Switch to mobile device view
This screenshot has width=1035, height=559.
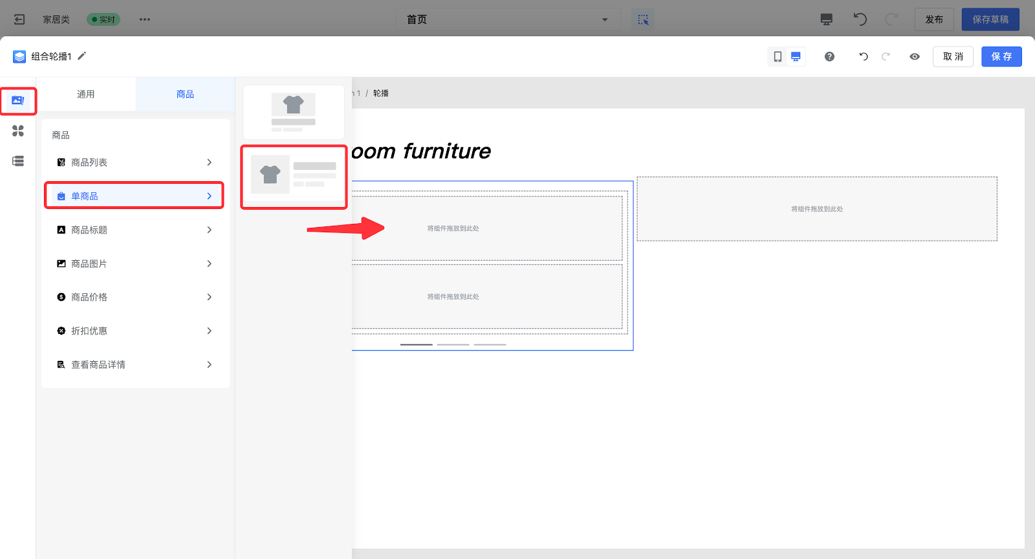tap(778, 57)
